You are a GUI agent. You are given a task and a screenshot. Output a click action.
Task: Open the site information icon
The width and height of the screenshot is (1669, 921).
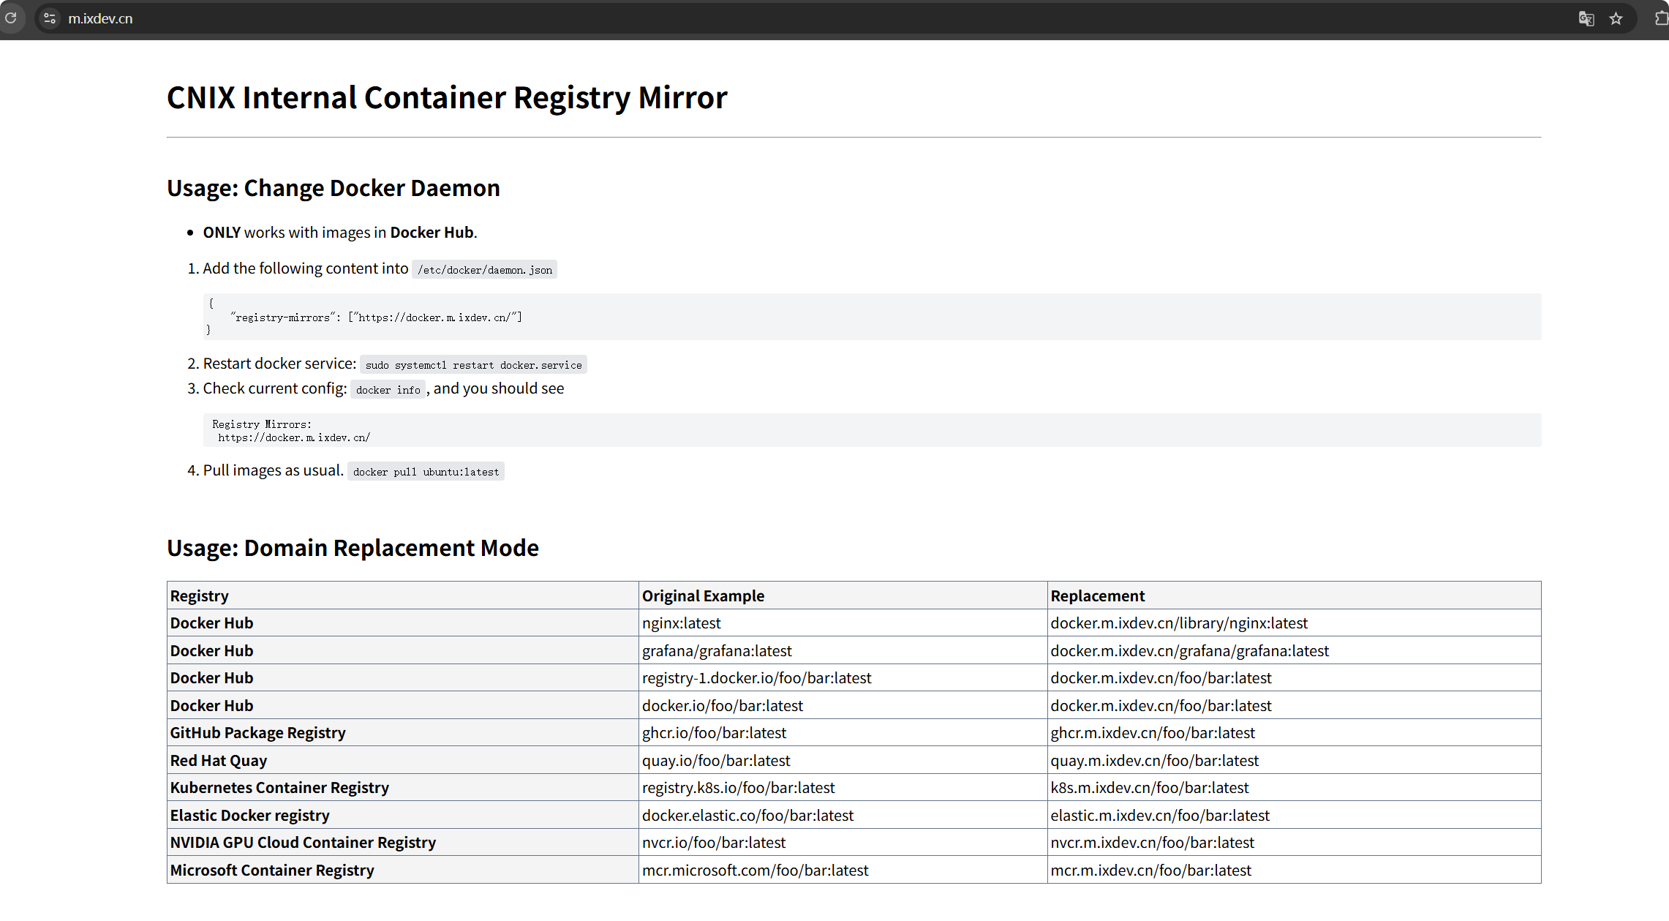(50, 18)
